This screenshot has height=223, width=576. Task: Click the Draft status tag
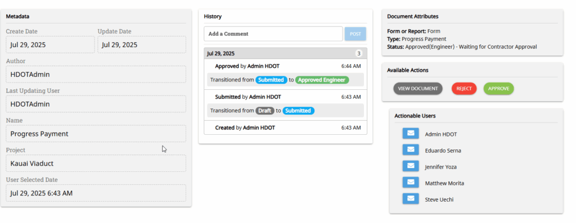point(265,111)
